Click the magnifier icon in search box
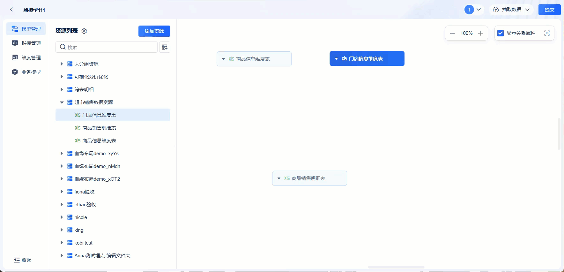This screenshot has width=564, height=272. pyautogui.click(x=63, y=47)
